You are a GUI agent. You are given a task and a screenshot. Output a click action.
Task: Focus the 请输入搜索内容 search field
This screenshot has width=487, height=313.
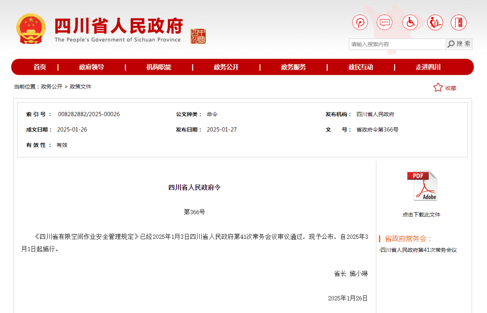coord(397,44)
